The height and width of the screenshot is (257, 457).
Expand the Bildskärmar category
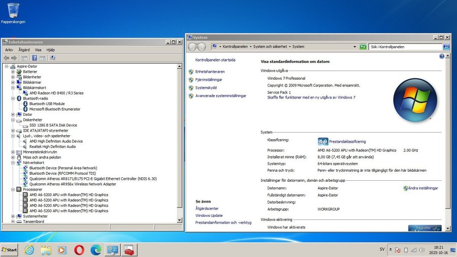[x=13, y=82]
